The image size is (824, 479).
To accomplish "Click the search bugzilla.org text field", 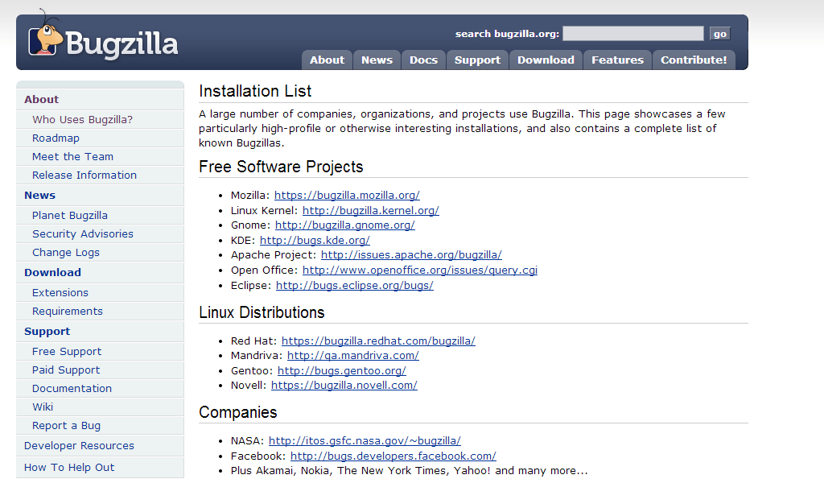I will coord(632,34).
